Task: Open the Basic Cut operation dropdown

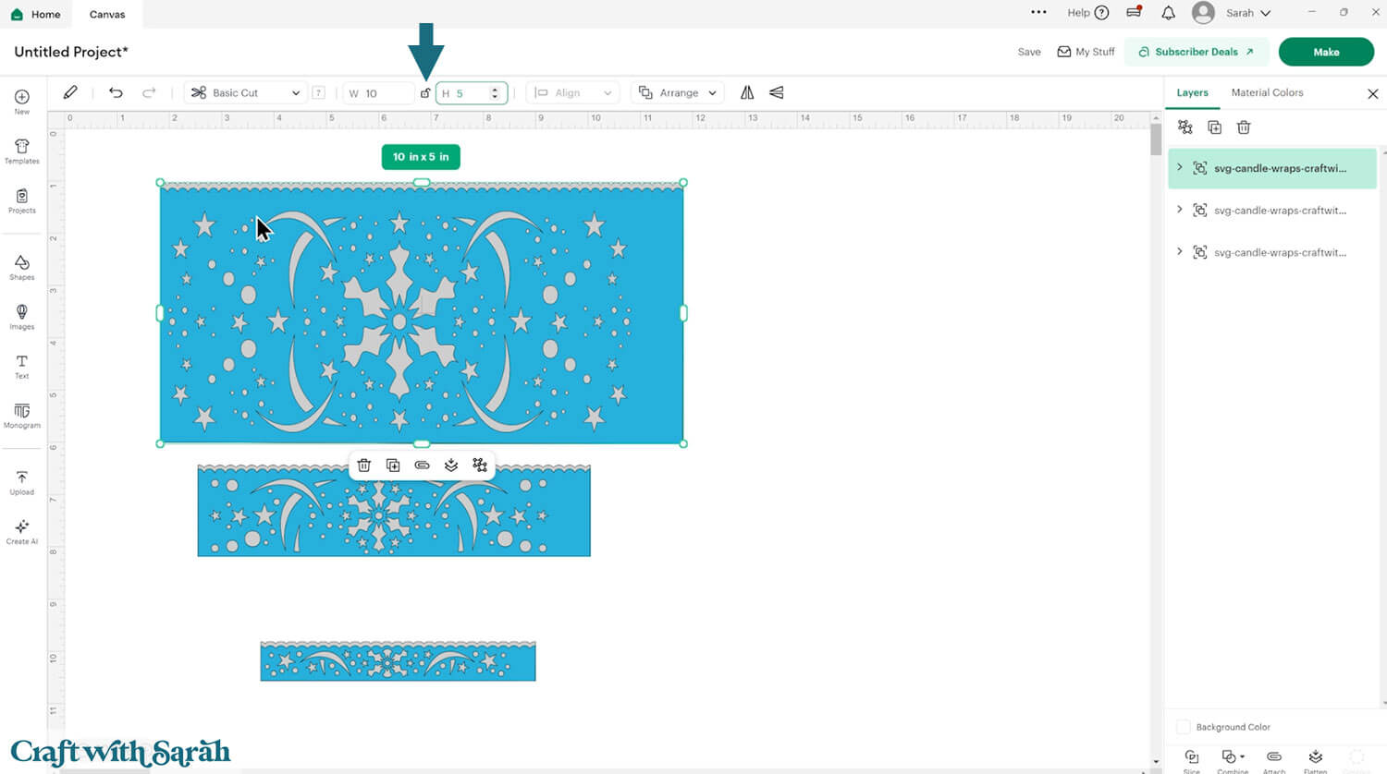Action: tap(246, 92)
